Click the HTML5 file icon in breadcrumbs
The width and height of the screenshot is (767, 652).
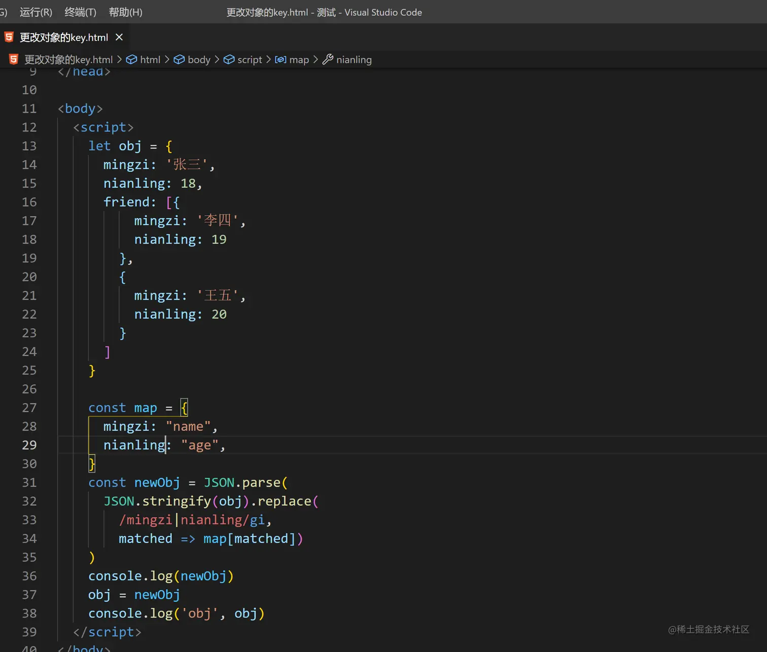[x=14, y=59]
